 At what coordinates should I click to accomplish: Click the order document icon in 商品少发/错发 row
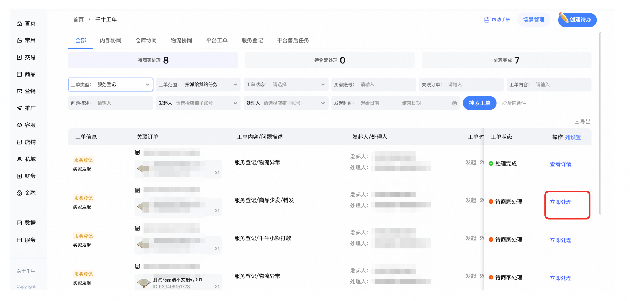pos(138,191)
